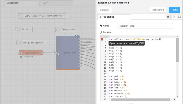183x104 pixels.
Task: Confirm the edit with Fertig
Action: click(175, 10)
